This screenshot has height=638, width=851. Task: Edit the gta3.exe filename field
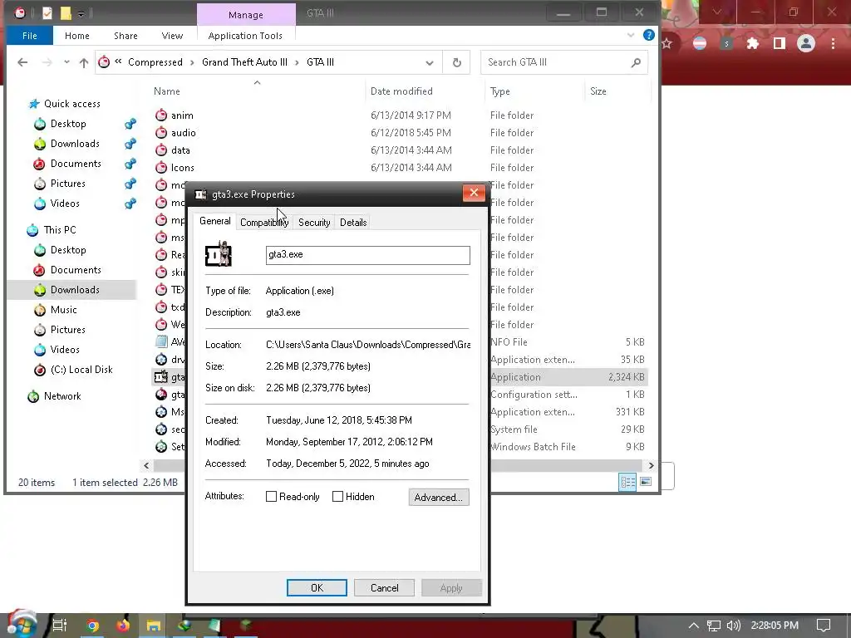368,255
